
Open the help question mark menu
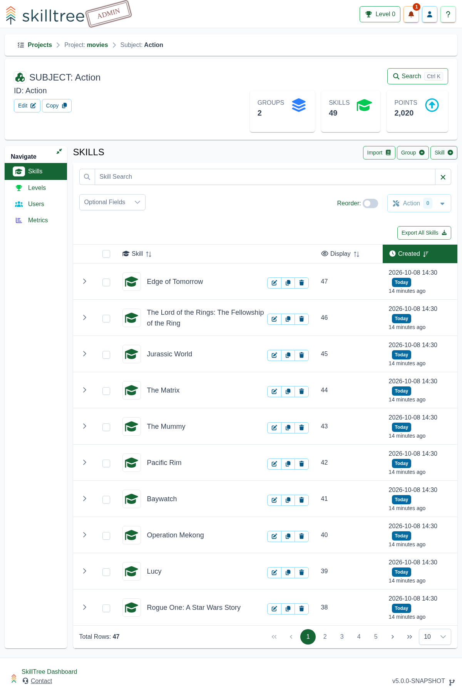point(448,14)
